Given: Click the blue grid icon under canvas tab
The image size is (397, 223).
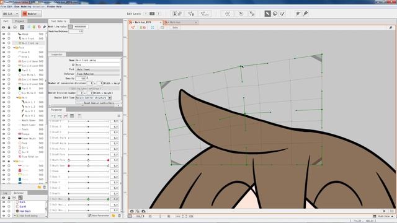Looking at the screenshot, I should (x=153, y=27).
